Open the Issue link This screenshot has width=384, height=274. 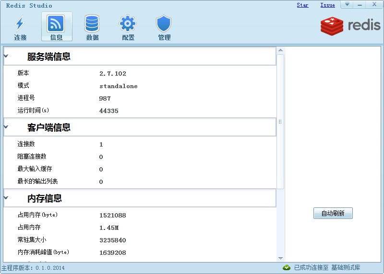tap(327, 5)
